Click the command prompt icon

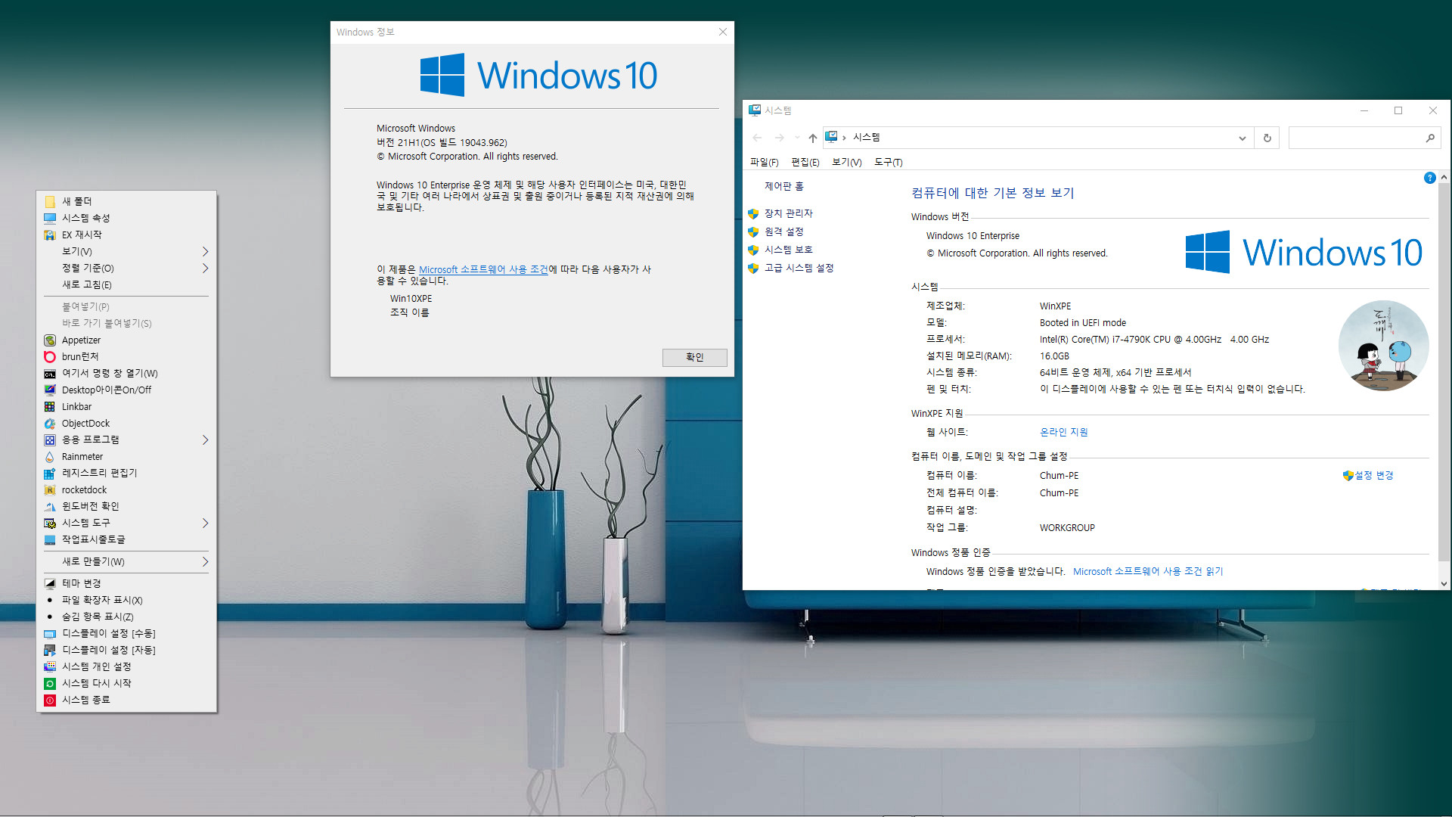pos(50,374)
